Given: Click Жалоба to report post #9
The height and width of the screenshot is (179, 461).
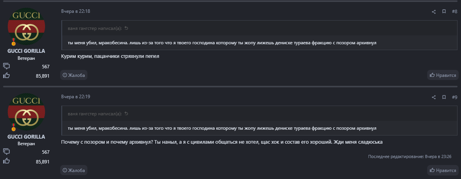Looking at the screenshot, I should click(x=74, y=170).
